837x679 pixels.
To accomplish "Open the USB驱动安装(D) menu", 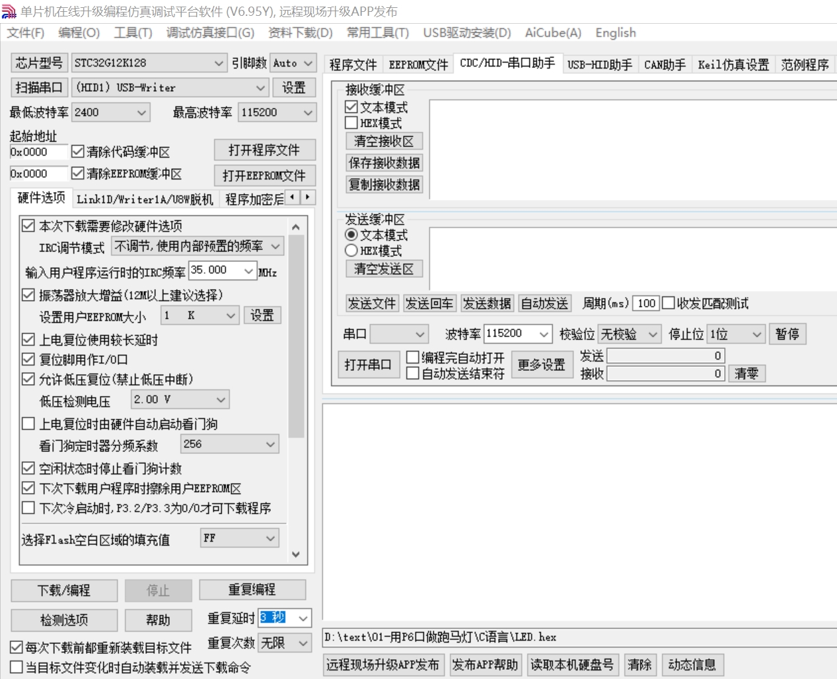I will [467, 32].
